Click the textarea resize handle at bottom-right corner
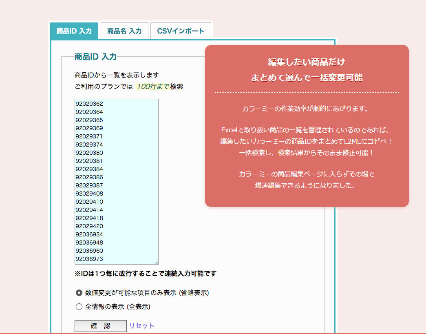The height and width of the screenshot is (334, 426). tap(157, 262)
